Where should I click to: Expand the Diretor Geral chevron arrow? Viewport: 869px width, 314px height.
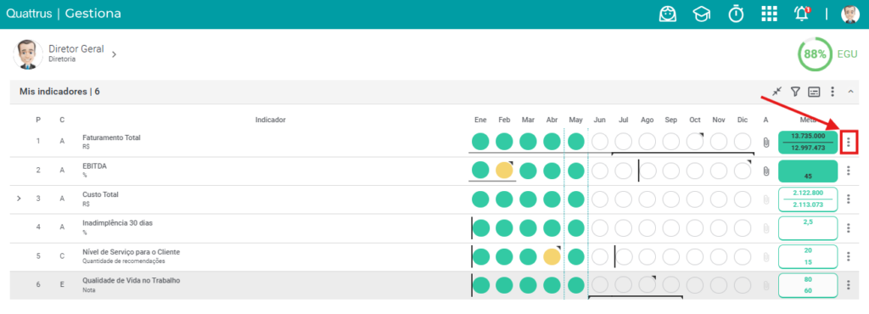tap(114, 54)
